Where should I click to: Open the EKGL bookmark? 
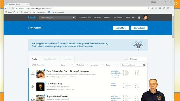[x=24, y=12]
